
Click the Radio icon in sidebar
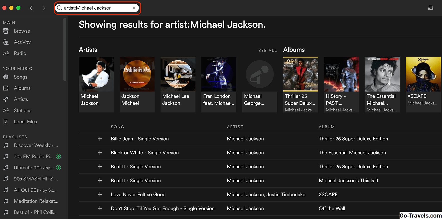(x=6, y=53)
